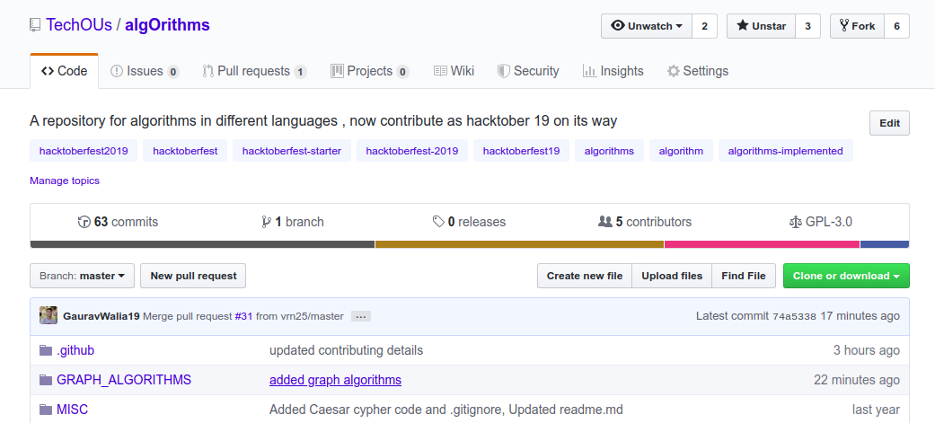Open the Security tab
Viewport: 935px width, 423px height.
[x=528, y=71]
